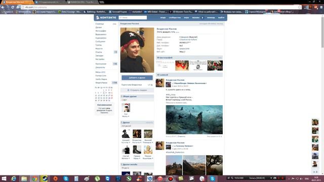The width and height of the screenshot is (324, 182).
Task: Click the 'Друзья' section header on profile
Action: click(x=137, y=122)
